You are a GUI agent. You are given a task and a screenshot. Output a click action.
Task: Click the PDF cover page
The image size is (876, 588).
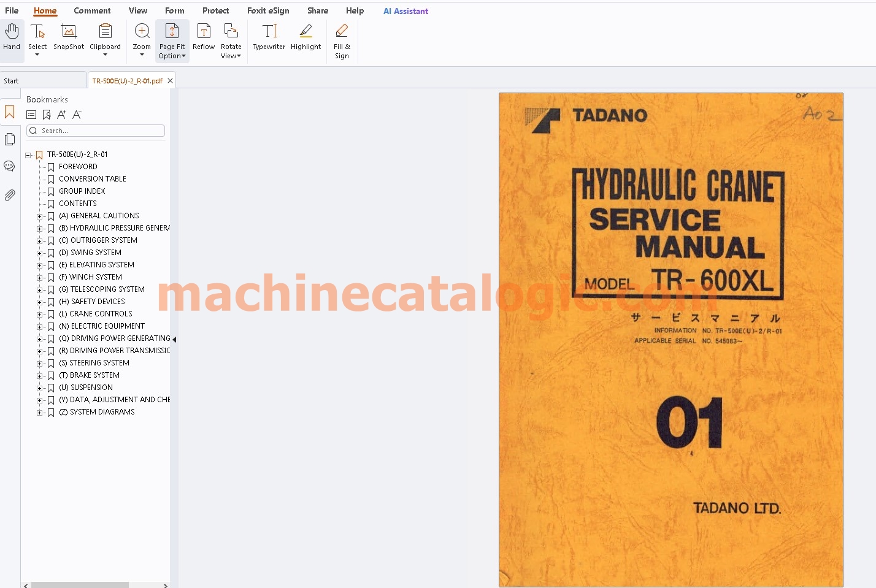[670, 340]
